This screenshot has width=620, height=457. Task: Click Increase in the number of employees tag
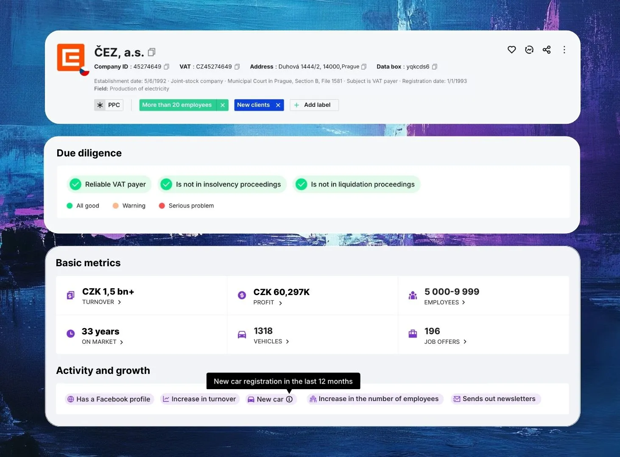coord(374,399)
